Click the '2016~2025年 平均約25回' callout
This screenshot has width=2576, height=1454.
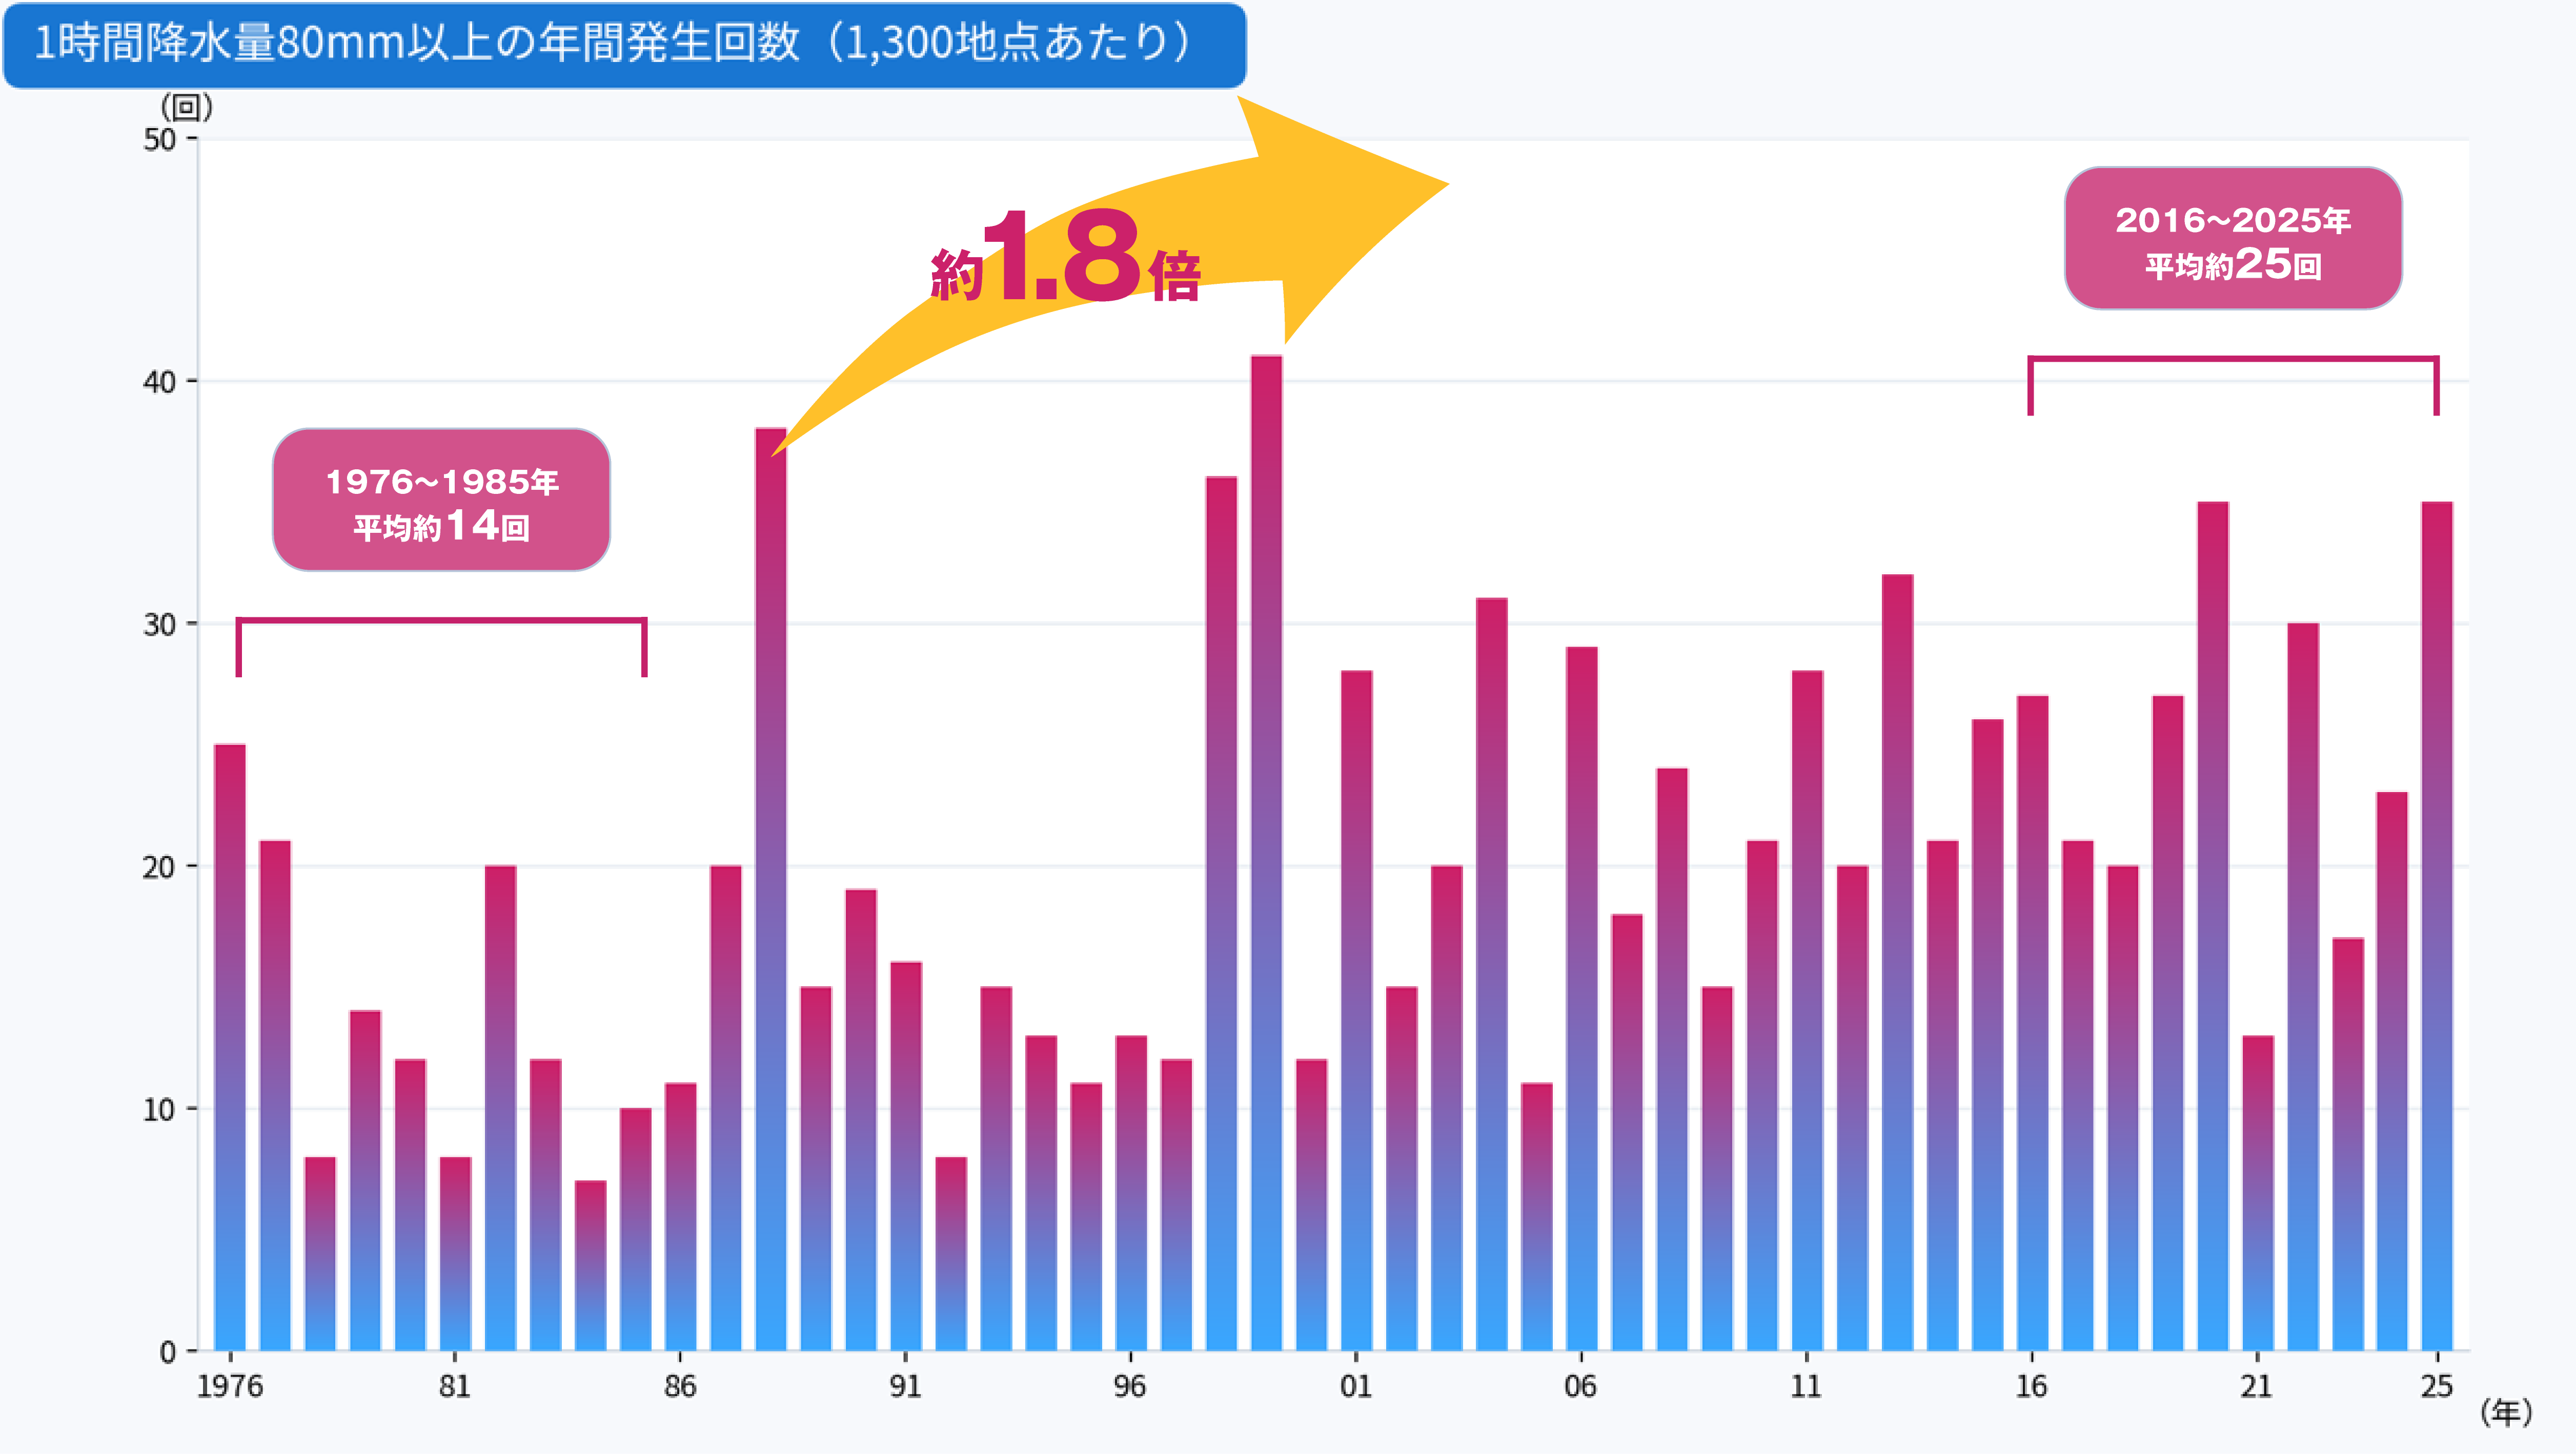2233,238
